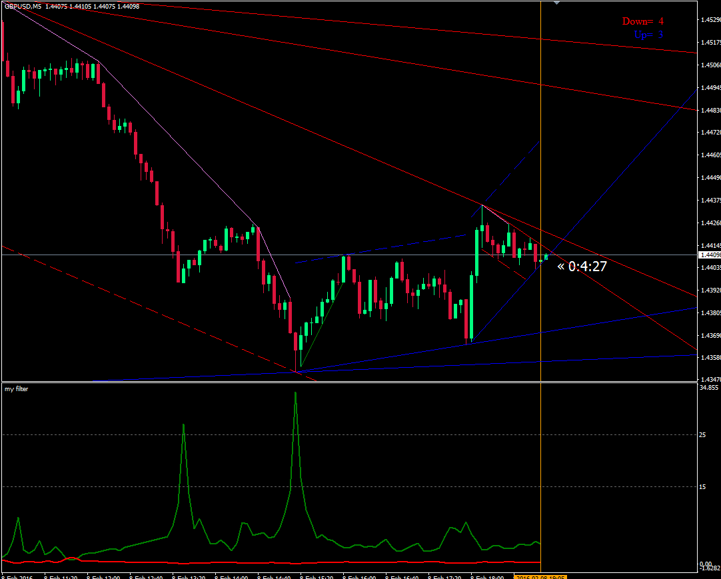721x579 pixels.
Task: Click price axis value 1.4529
Action: pyautogui.click(x=710, y=20)
